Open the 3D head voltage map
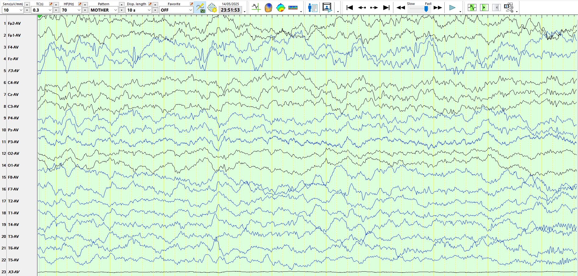The width and height of the screenshot is (578, 276). coord(268,8)
